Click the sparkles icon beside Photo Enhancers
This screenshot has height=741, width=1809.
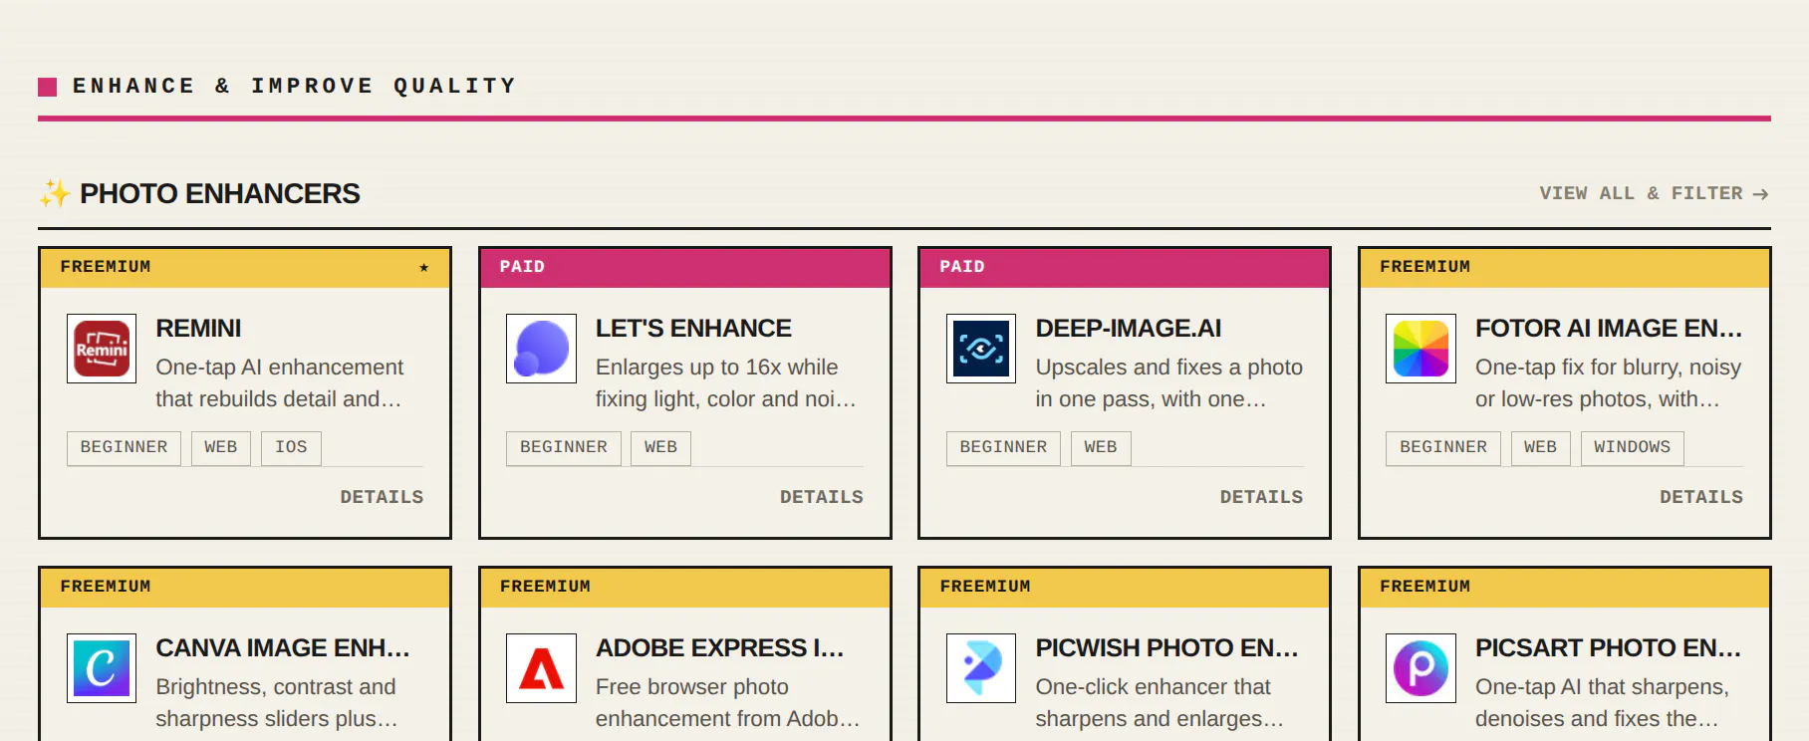[55, 193]
